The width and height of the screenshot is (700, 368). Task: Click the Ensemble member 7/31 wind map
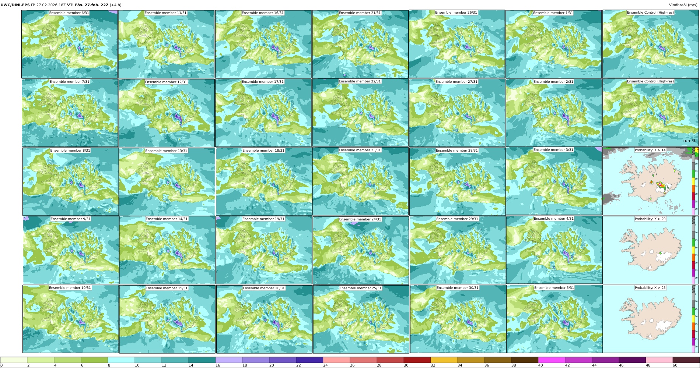pyautogui.click(x=70, y=113)
